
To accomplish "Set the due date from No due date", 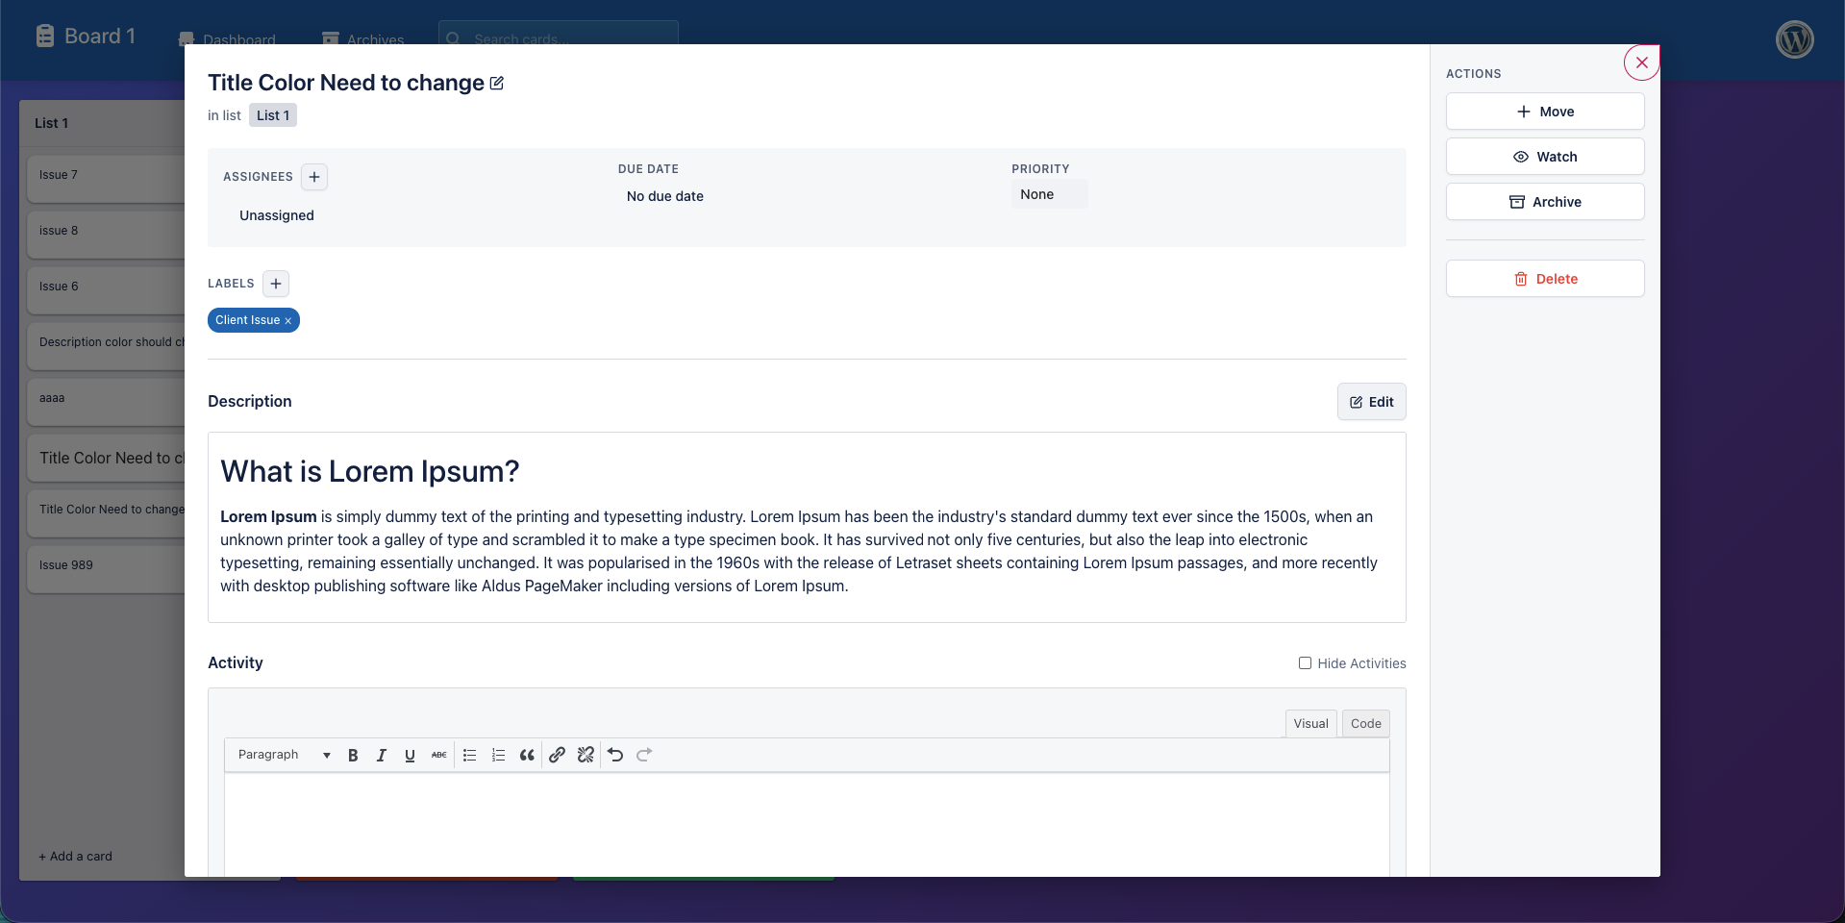I will click(x=665, y=196).
